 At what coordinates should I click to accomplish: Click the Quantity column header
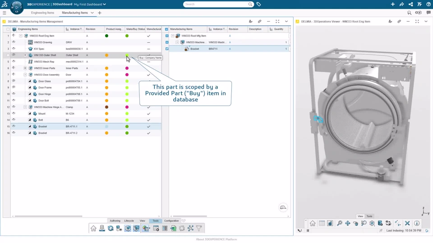(278, 29)
